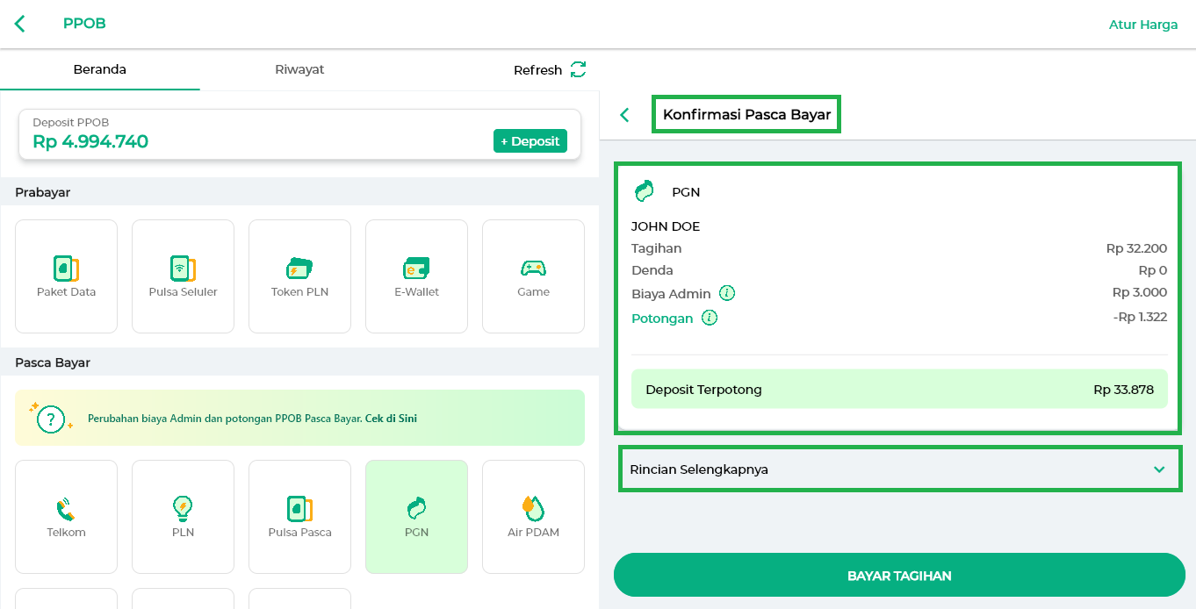Go back using the PPOB header arrow
Image resolution: width=1196 pixels, height=609 pixels.
[20, 24]
